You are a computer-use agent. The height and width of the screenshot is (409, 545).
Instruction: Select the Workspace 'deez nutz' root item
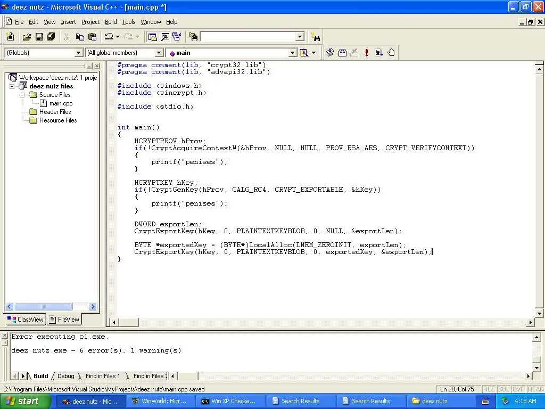point(57,78)
